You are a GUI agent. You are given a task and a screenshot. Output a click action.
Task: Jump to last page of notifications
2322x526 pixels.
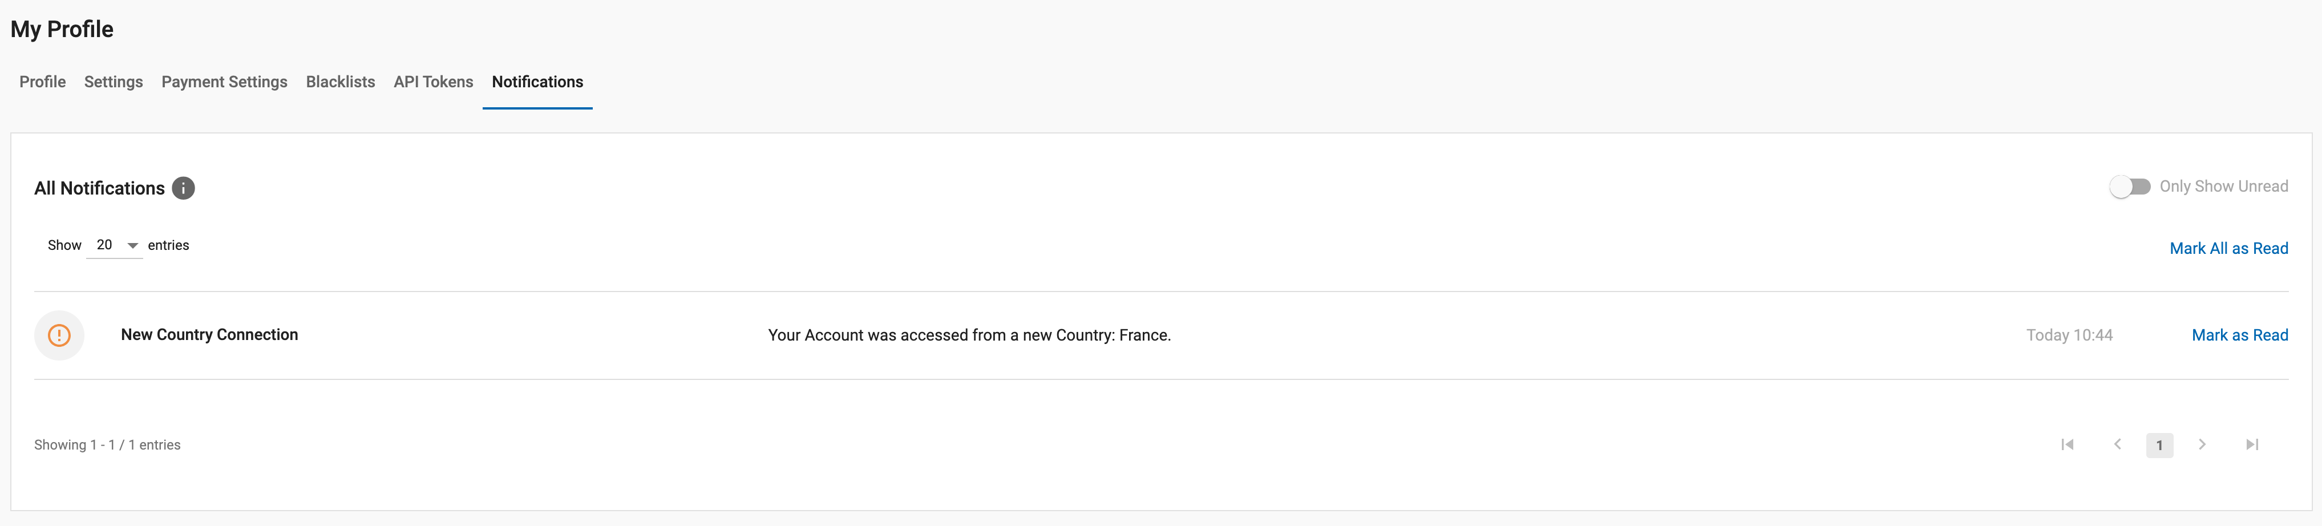click(2252, 445)
